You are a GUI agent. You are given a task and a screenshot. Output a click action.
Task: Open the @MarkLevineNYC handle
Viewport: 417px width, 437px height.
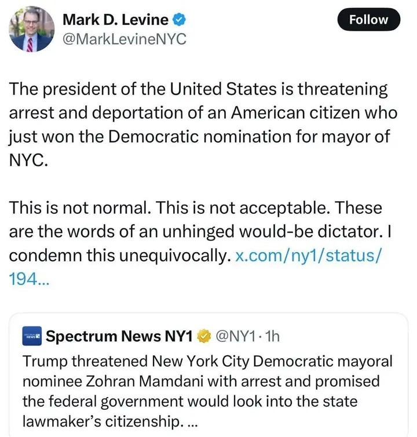tap(124, 41)
